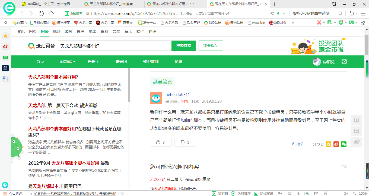Share answer to yellow star Qzone icon

329,144
